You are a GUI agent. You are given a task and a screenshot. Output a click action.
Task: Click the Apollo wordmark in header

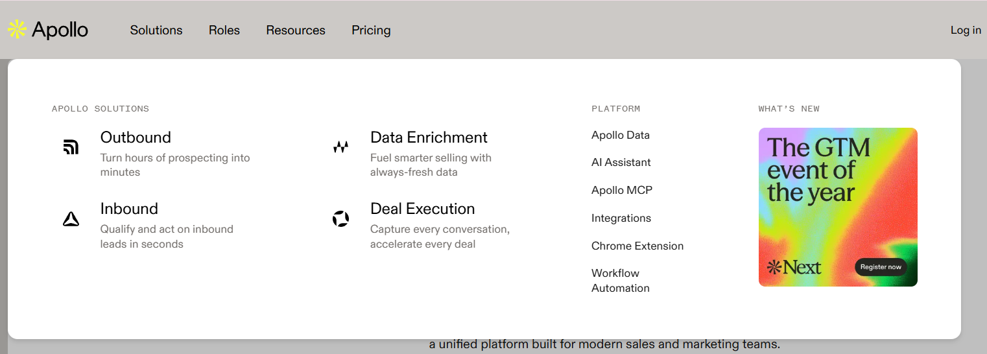(x=60, y=30)
